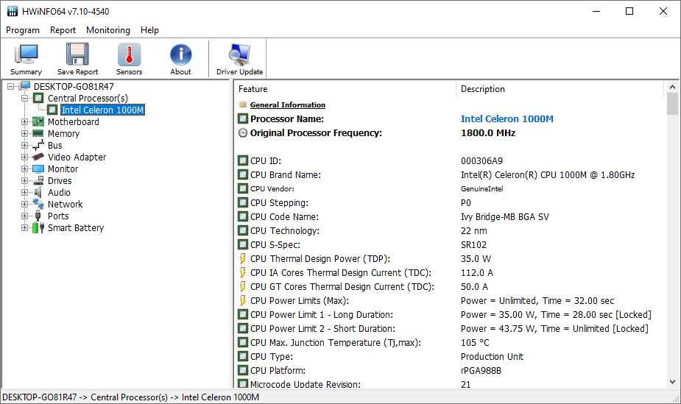Screen dimensions: 681x404
Task: Click the General Information heading
Action: pyautogui.click(x=288, y=104)
